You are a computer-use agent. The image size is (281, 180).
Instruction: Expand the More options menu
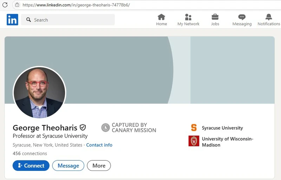(x=99, y=166)
